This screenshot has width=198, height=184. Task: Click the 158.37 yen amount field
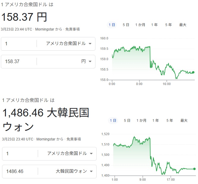point(19,61)
